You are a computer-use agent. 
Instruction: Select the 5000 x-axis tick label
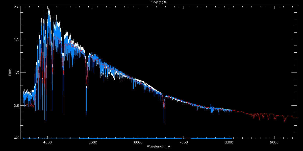click(x=93, y=142)
